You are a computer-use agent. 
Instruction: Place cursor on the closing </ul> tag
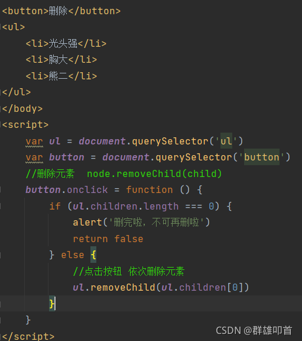[17, 92]
